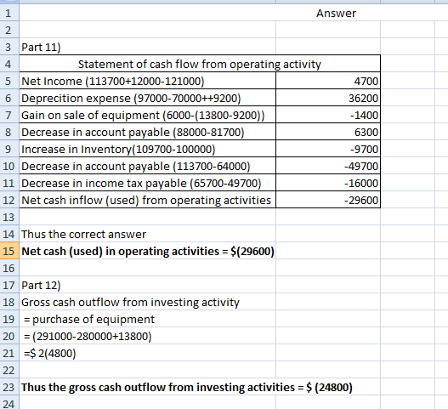Select row header 1
Viewport: 448px width, 409px height.
9,13
